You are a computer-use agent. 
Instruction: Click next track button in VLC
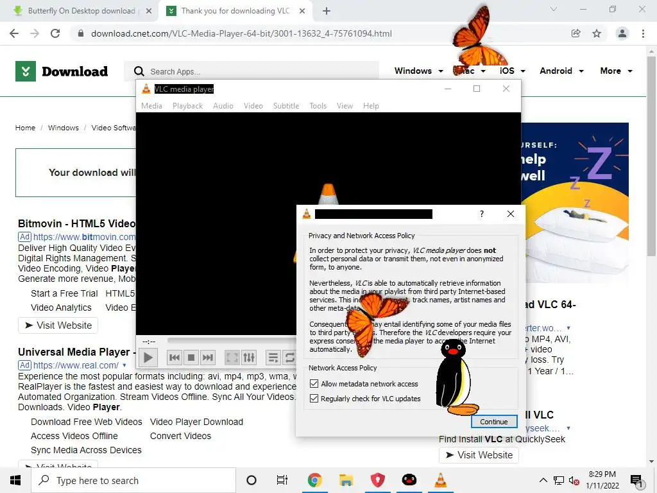point(208,358)
